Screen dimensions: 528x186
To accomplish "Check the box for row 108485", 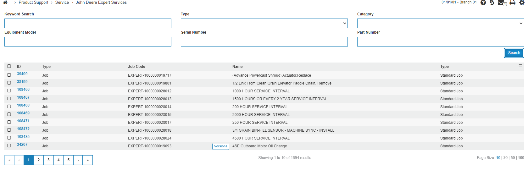I will pos(9,138).
